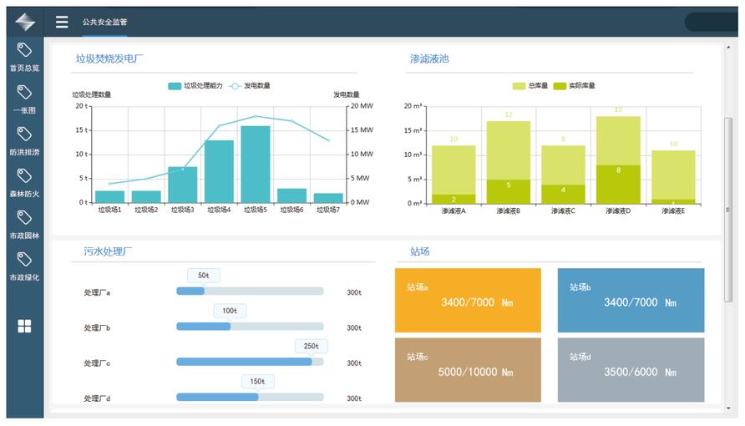The image size is (745, 426).
Task: Click the hamburger menu icon
Action: point(62,22)
